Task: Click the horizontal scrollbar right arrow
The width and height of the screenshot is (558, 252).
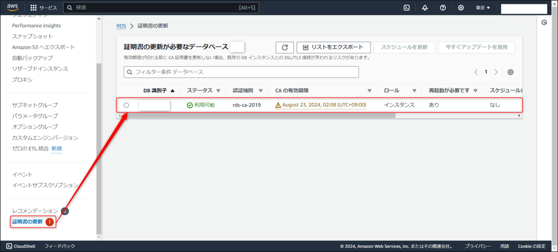Action: click(519, 116)
